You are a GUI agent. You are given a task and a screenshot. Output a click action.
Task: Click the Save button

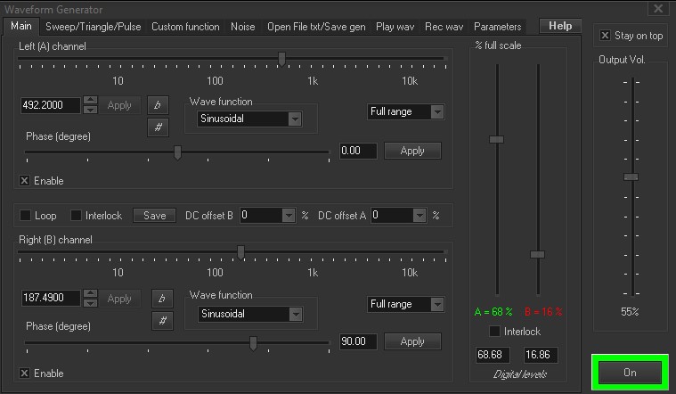(x=154, y=216)
